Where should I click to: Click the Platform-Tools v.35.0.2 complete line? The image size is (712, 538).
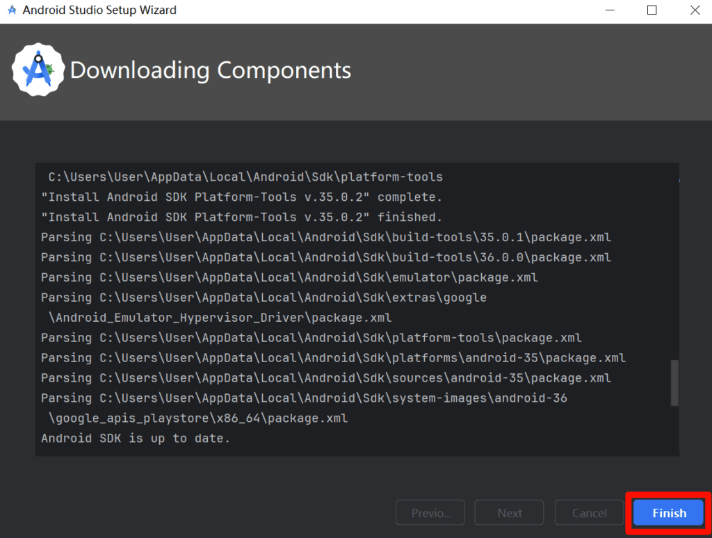point(241,197)
